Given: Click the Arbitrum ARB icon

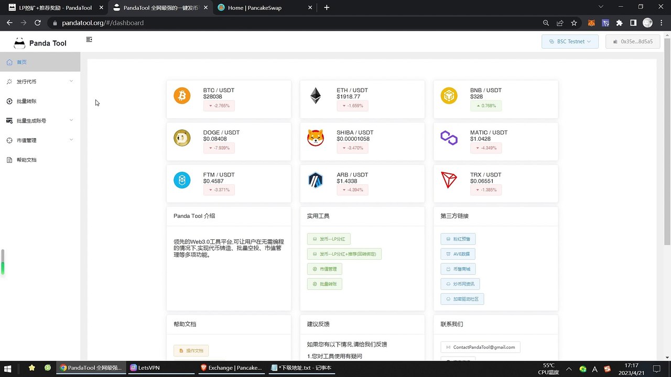Looking at the screenshot, I should pos(316,180).
